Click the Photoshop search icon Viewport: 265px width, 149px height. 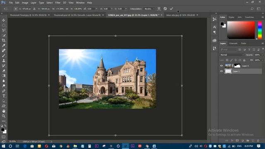pyautogui.click(x=252, y=9)
